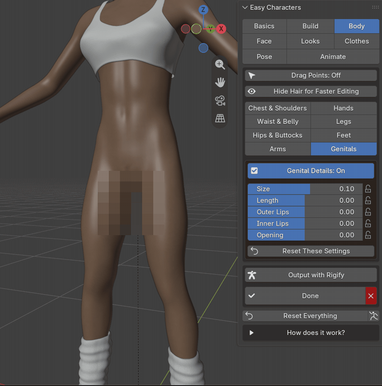Click Reset These Settings button
Viewport: 382px width, 386px height.
click(x=311, y=251)
